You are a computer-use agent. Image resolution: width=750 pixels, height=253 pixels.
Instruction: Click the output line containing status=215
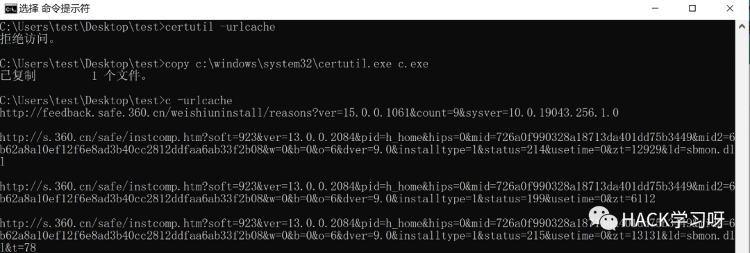367,236
